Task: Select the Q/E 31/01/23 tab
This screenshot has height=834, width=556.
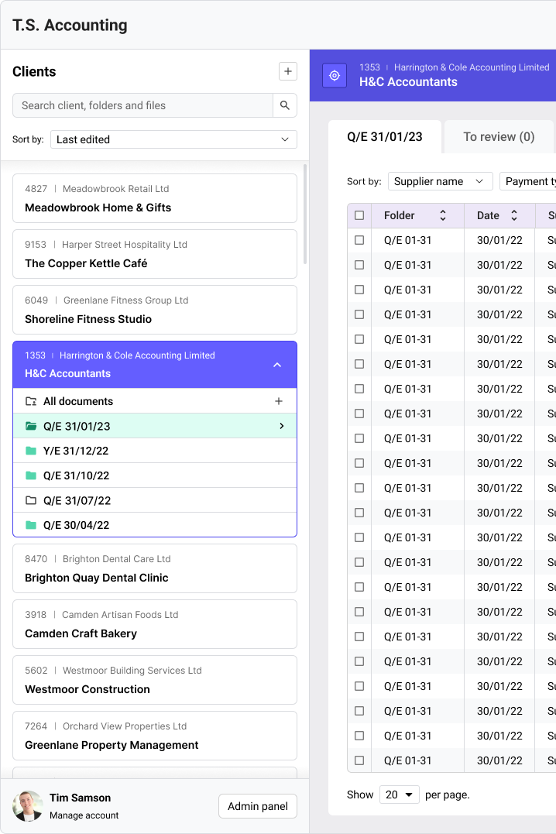Action: coord(385,137)
